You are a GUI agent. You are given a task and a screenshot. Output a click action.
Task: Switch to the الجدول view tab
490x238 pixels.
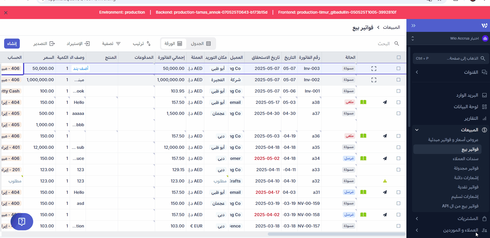tap(201, 44)
